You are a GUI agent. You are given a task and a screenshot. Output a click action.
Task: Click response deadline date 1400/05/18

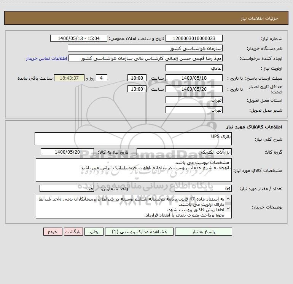[x=194, y=78]
